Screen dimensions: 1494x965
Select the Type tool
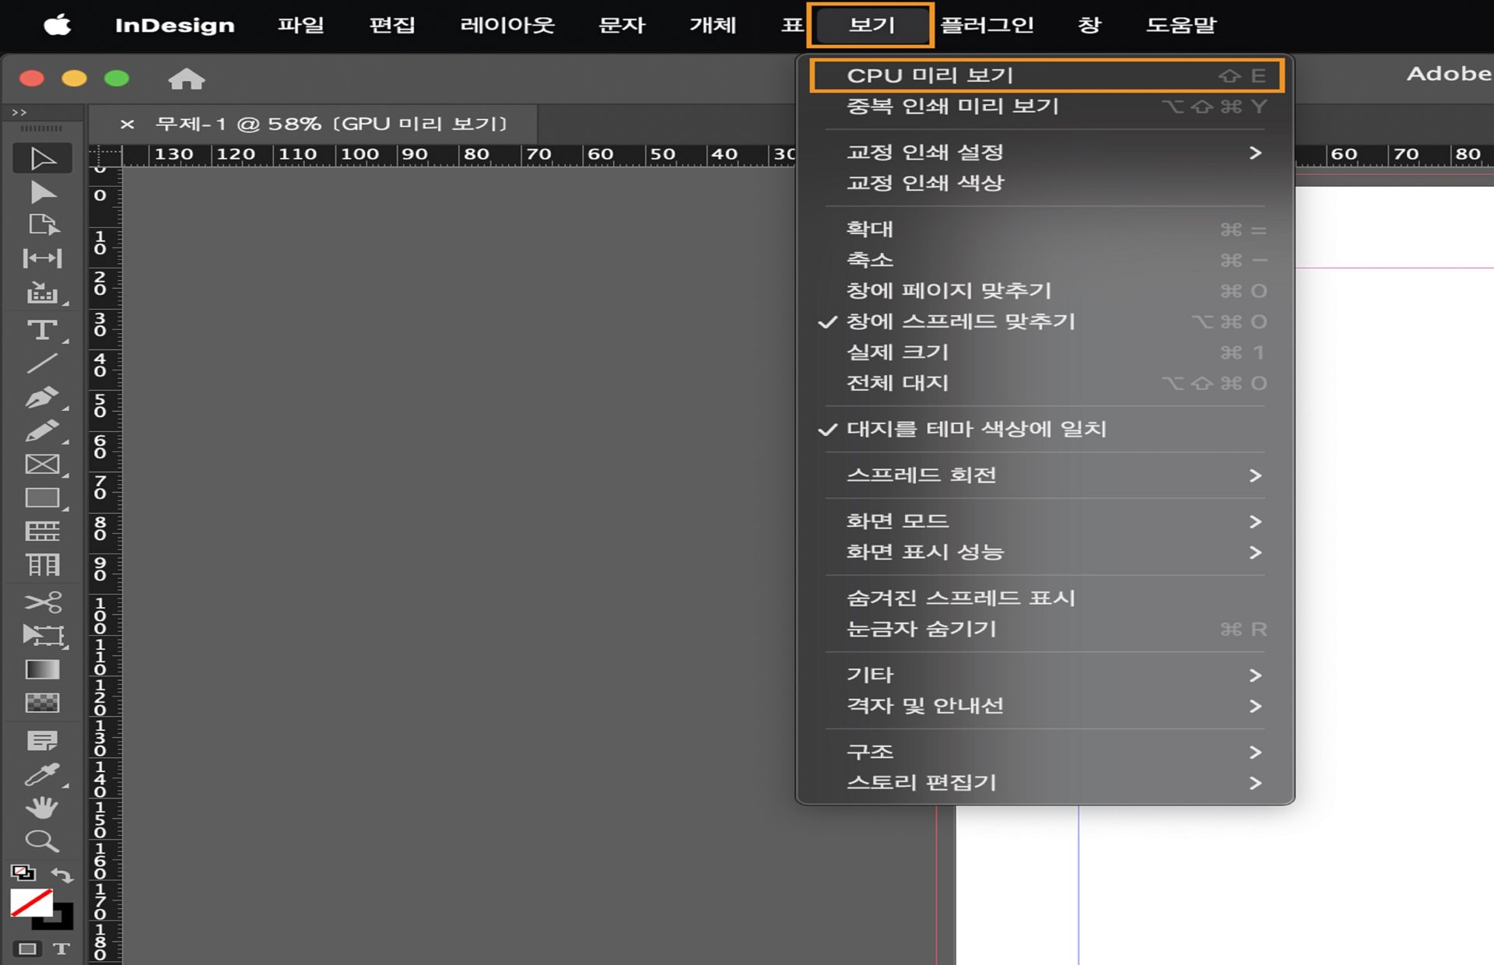43,330
